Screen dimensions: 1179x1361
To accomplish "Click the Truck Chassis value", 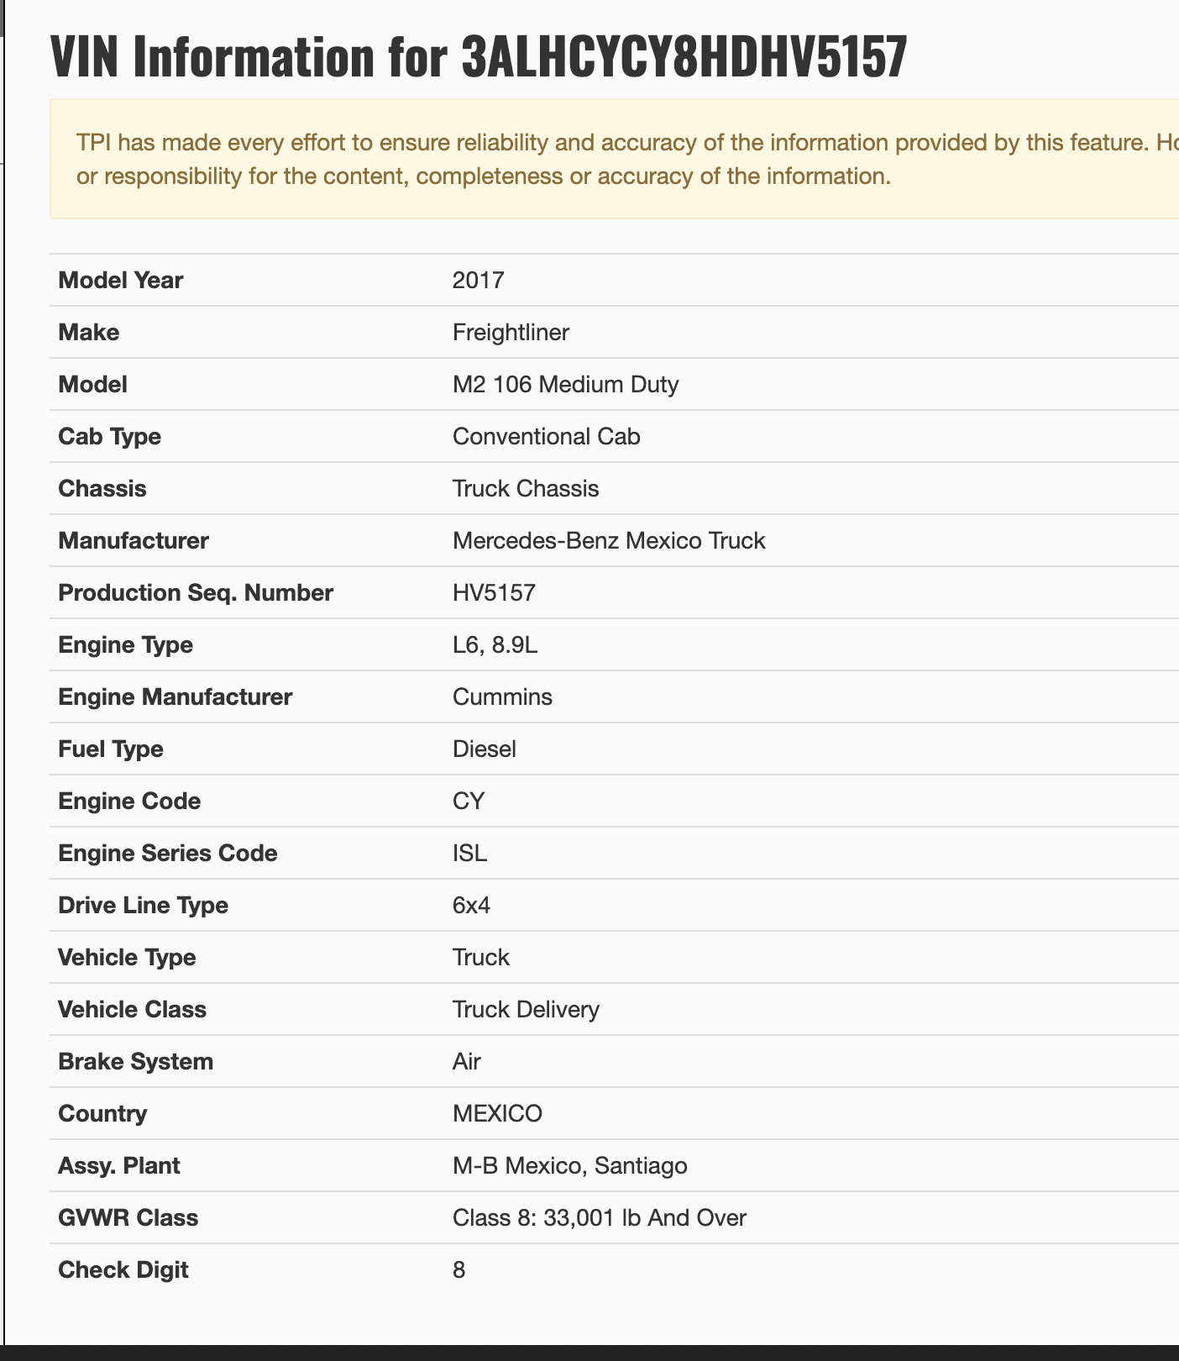I will [x=526, y=488].
